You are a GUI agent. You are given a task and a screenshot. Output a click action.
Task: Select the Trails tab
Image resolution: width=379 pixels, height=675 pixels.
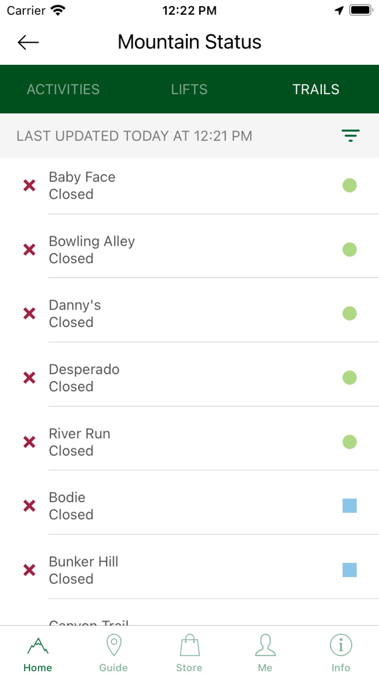[316, 89]
